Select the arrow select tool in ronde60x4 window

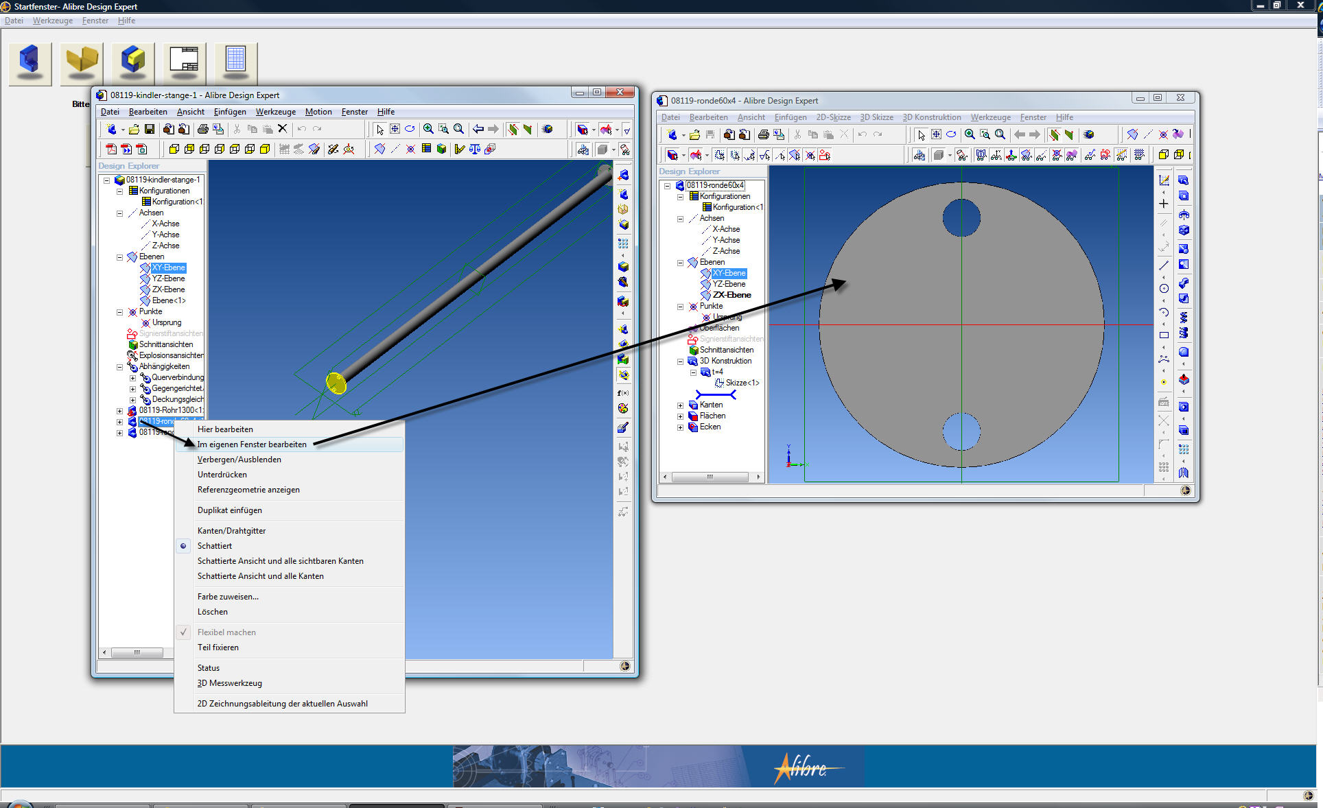(922, 134)
